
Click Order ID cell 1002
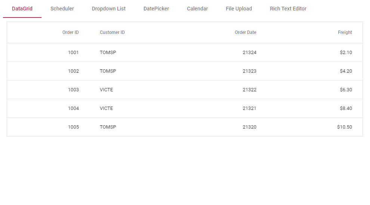tap(73, 71)
